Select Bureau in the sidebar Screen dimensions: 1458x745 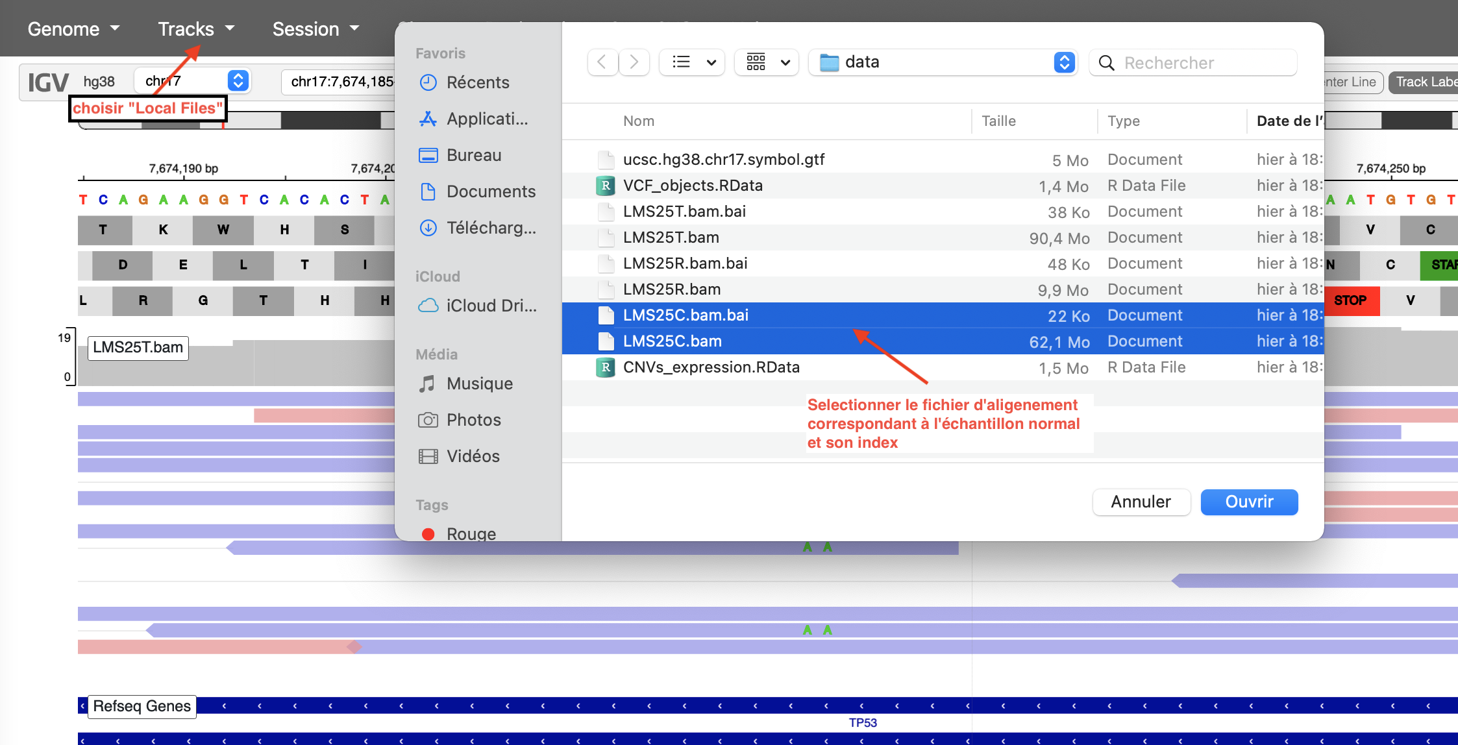pyautogui.click(x=473, y=155)
